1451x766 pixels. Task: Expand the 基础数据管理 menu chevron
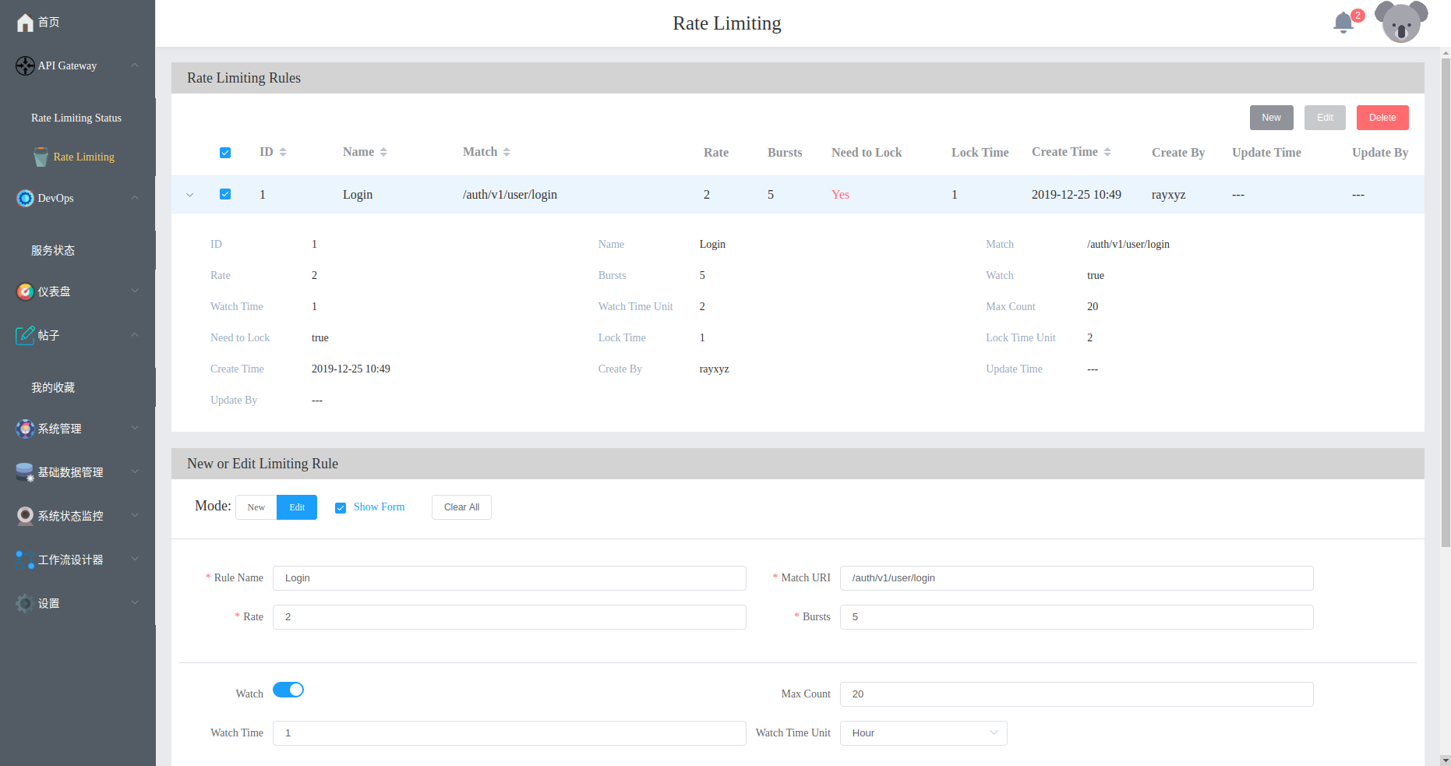coord(135,472)
